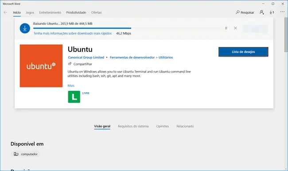Click the green L rating badge
The height and width of the screenshot is (171, 288).
pyautogui.click(x=74, y=97)
